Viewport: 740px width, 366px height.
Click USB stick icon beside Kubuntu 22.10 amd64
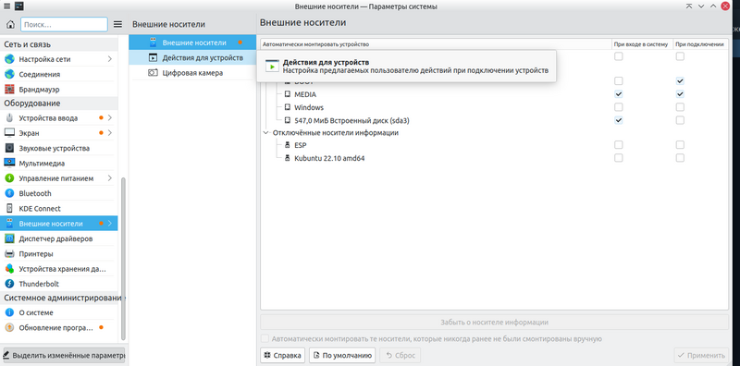288,158
